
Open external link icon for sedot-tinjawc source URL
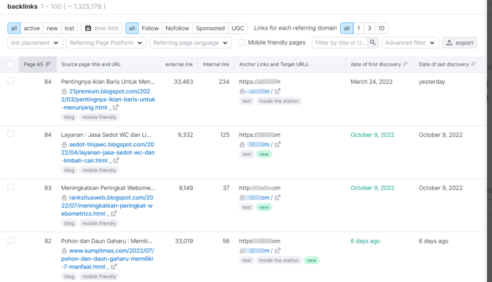pyautogui.click(x=116, y=161)
